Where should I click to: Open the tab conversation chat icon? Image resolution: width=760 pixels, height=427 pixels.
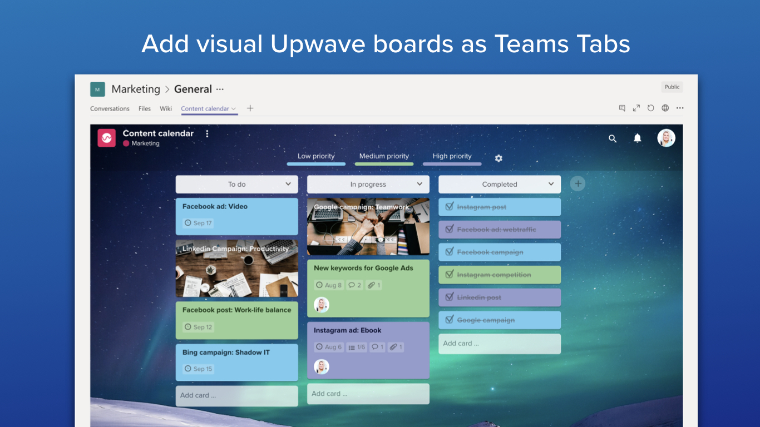(622, 108)
